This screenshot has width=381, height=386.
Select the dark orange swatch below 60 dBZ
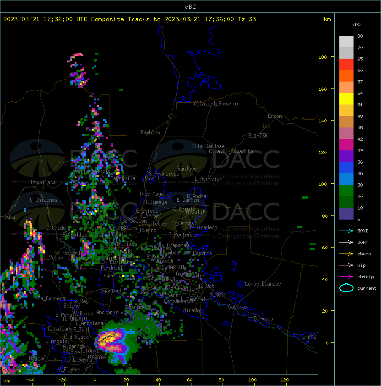[346, 76]
